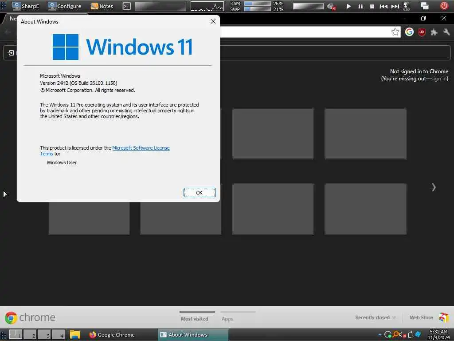Restore down the Chrome window

coord(423,18)
